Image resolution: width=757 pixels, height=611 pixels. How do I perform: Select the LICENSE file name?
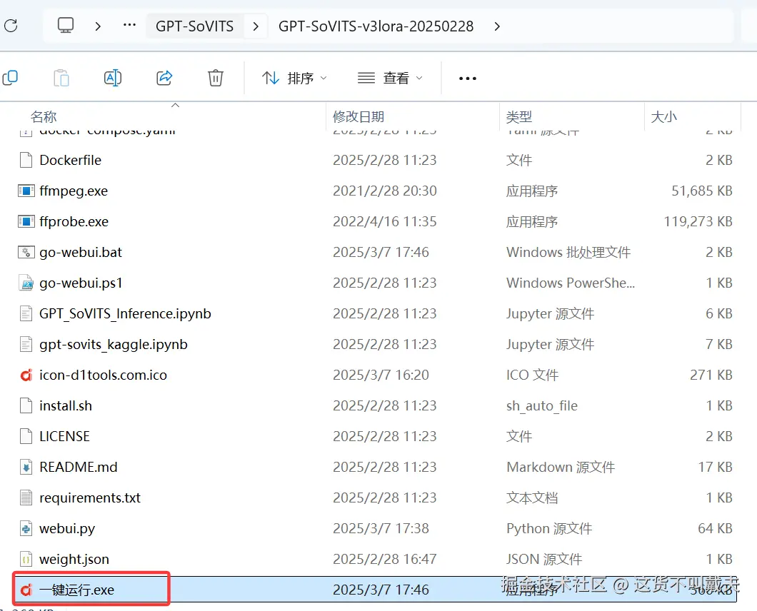pos(65,436)
